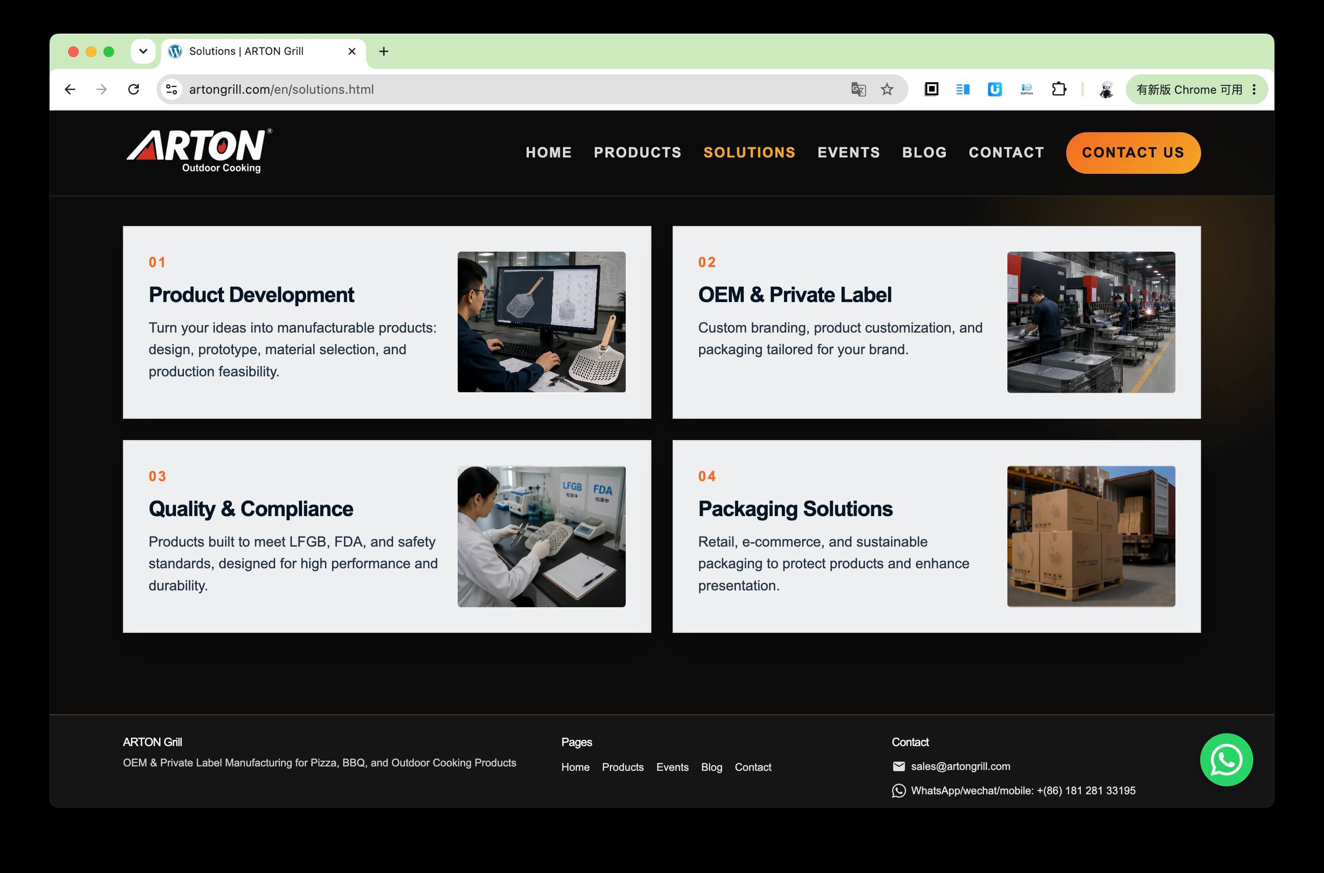Click footer Products link

(623, 767)
